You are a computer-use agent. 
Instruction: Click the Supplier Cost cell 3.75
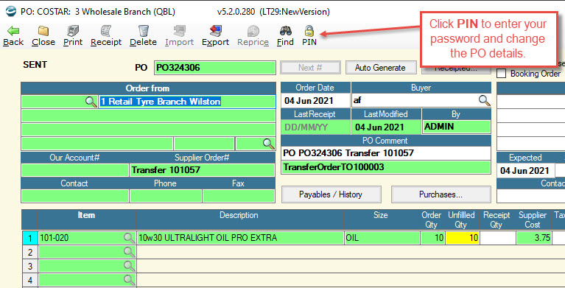(534, 238)
